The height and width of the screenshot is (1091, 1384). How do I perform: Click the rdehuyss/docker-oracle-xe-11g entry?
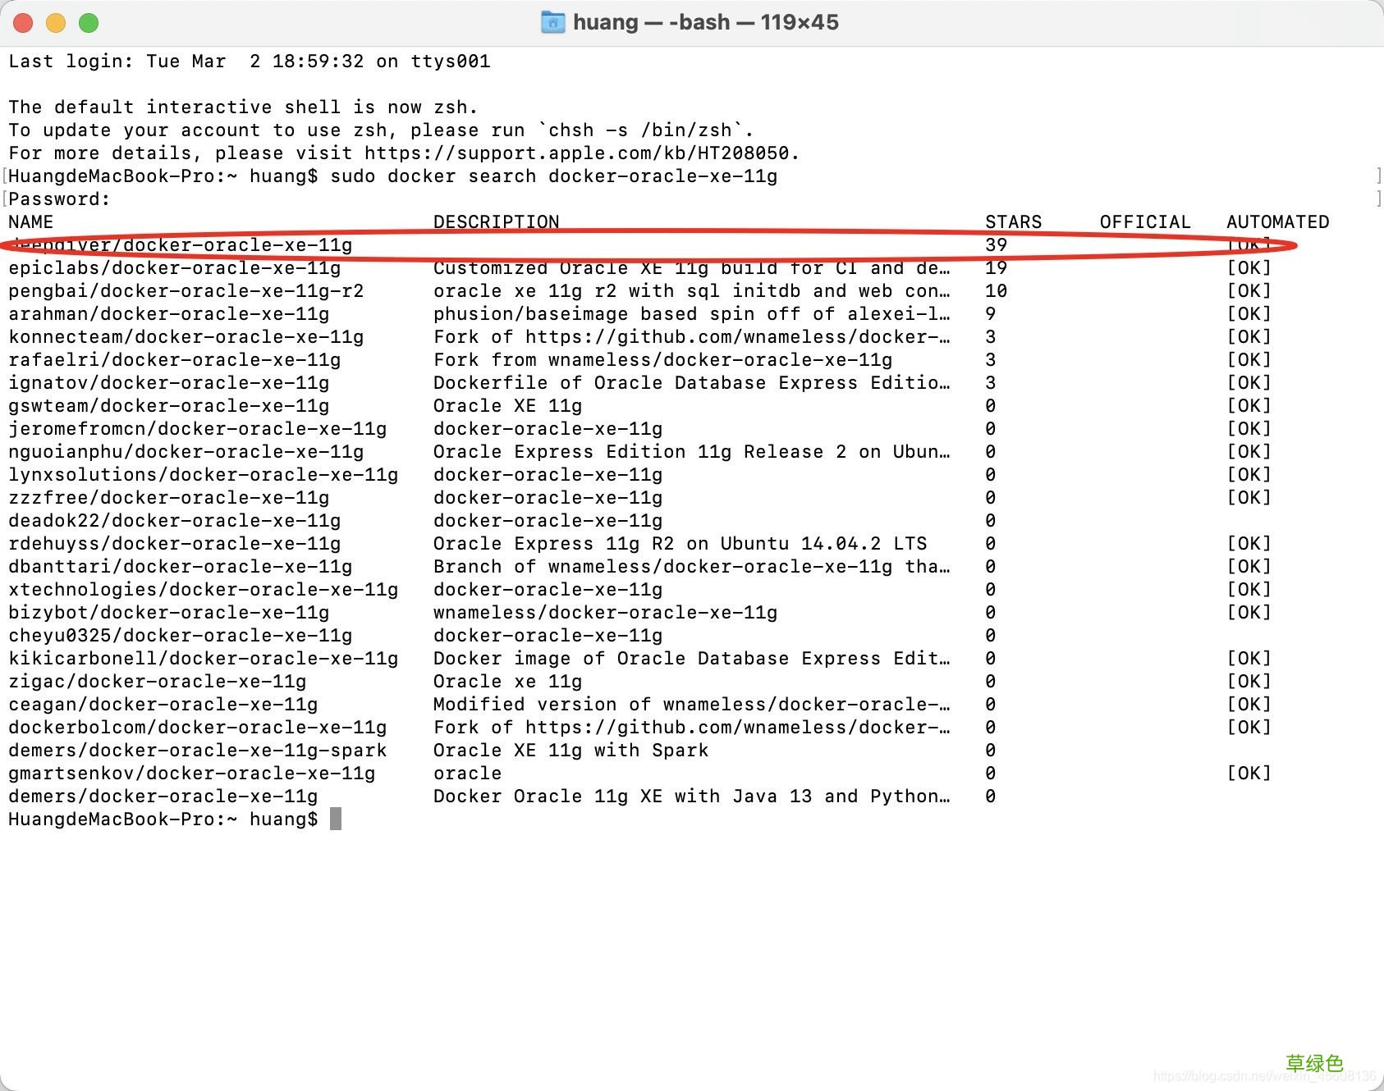tap(175, 544)
